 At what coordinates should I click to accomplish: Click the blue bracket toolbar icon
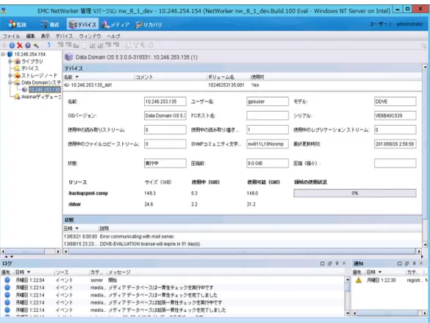pyautogui.click(x=49, y=45)
